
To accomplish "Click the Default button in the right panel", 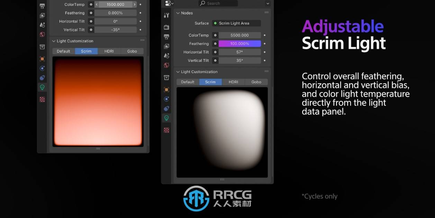I will coord(188,82).
